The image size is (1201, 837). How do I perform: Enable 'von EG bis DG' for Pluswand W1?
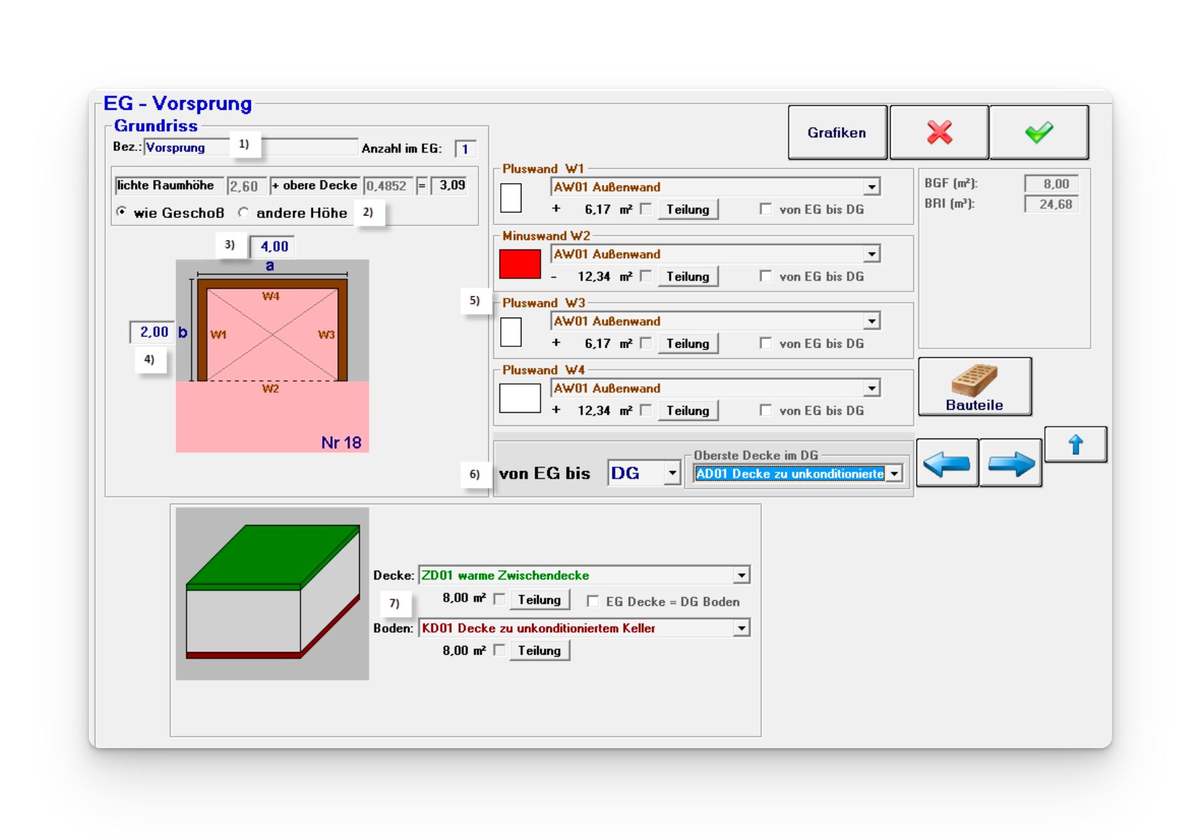pyautogui.click(x=765, y=209)
